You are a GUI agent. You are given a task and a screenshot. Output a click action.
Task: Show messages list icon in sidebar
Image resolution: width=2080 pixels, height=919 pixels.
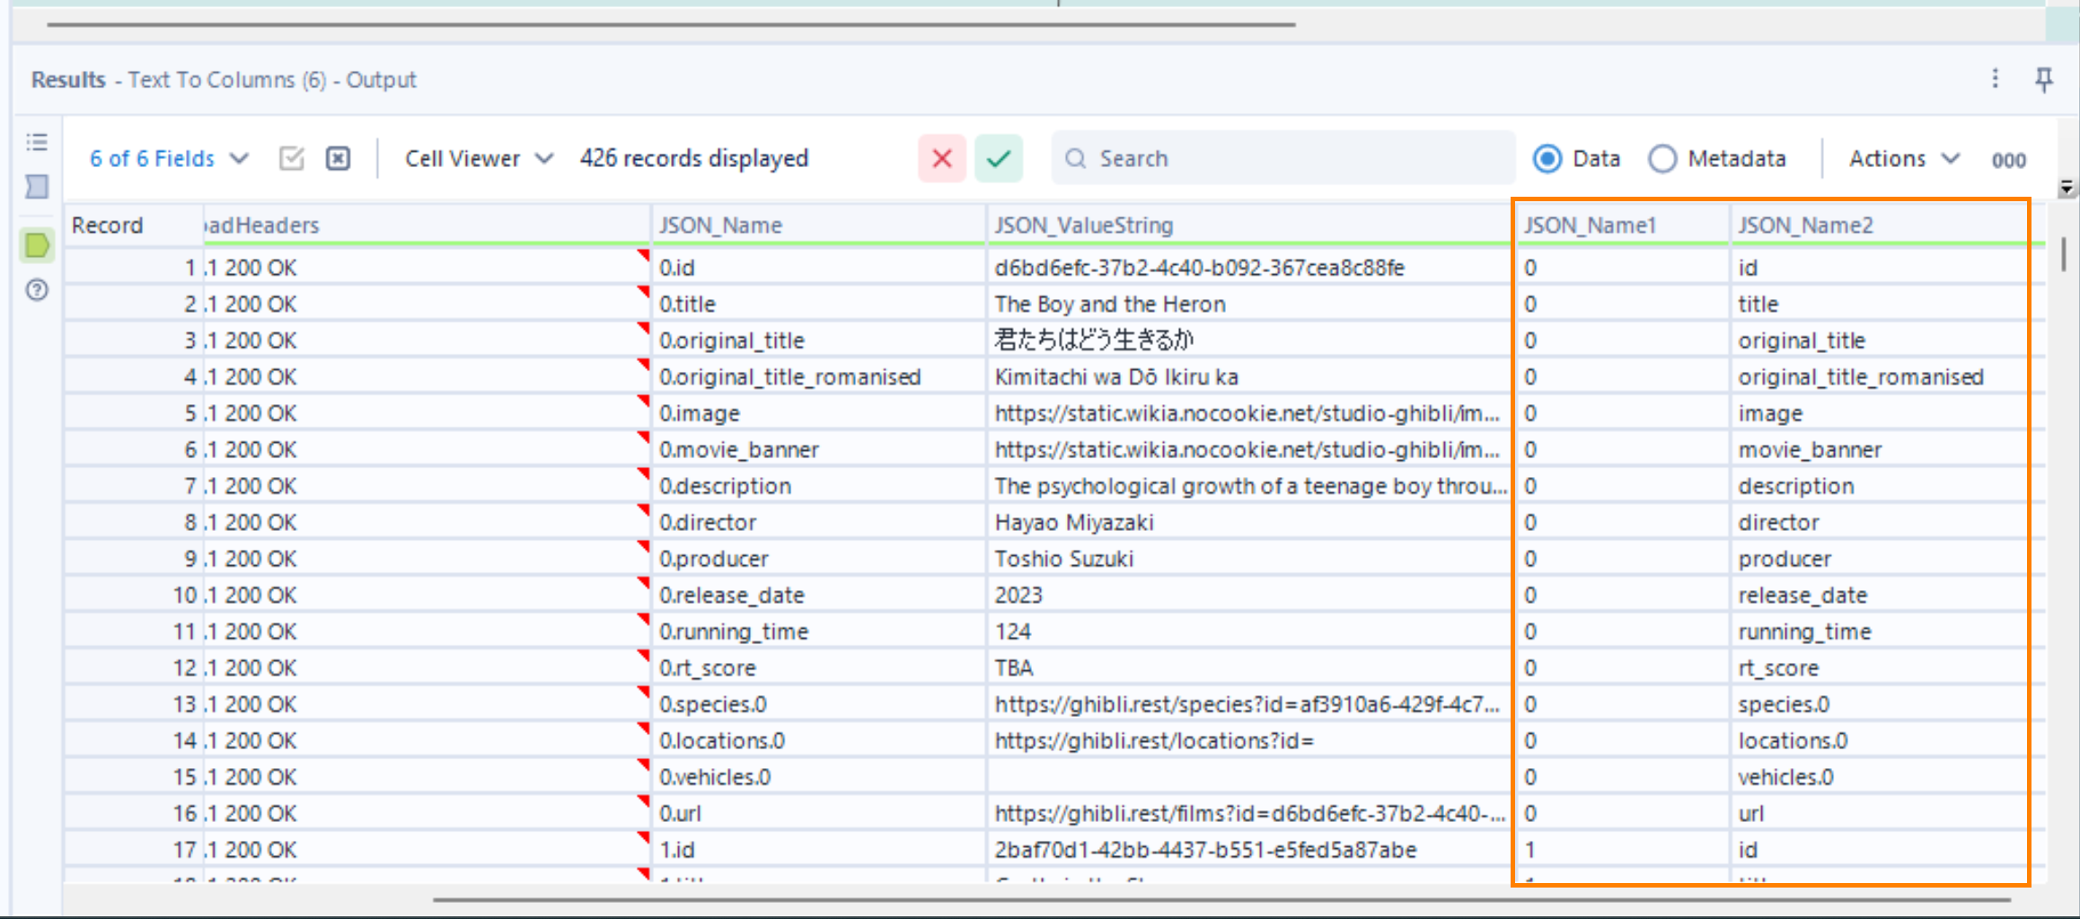click(37, 142)
